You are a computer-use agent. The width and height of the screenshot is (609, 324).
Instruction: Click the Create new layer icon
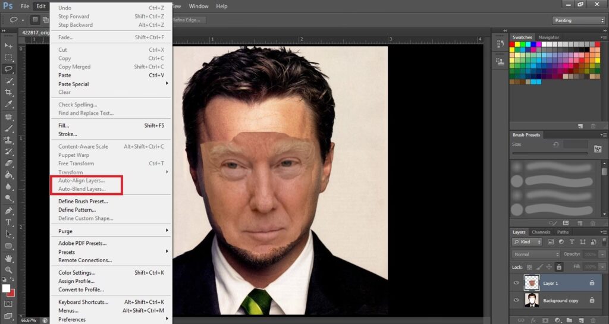pyautogui.click(x=580, y=320)
